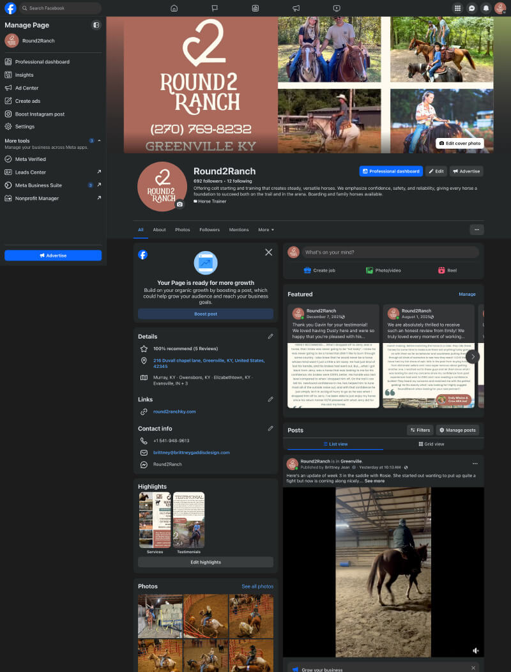511x672 pixels.
Task: Collapse the More tools section
Action: coord(99,141)
